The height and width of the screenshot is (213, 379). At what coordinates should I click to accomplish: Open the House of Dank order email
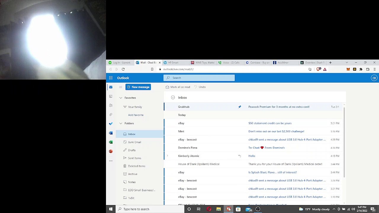254,164
